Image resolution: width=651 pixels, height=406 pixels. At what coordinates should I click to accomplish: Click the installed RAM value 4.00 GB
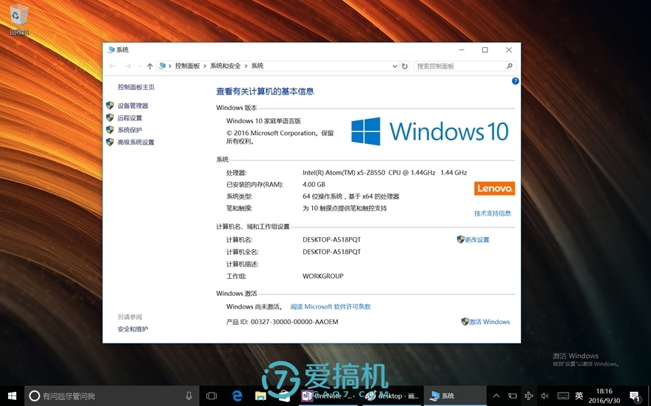pos(314,185)
